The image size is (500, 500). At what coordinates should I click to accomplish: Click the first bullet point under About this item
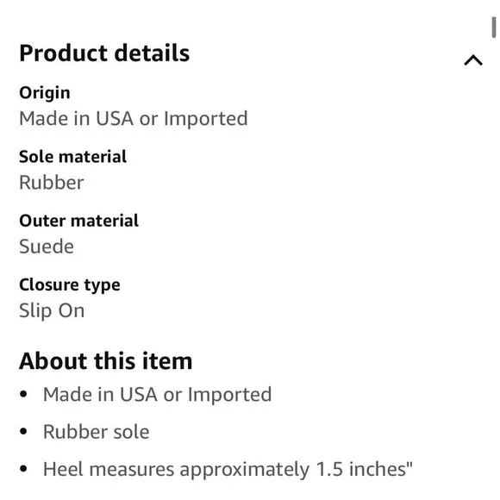pos(23,394)
